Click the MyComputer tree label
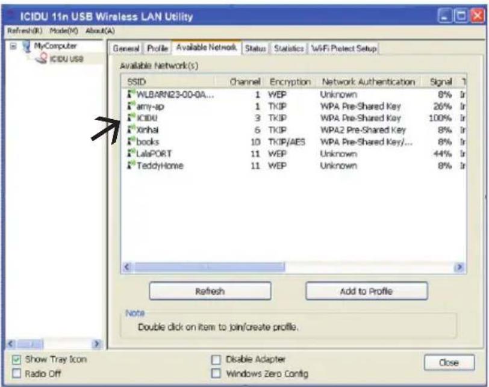 [x=55, y=46]
